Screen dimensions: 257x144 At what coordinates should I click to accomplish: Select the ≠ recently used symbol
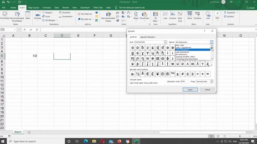(x=182, y=74)
